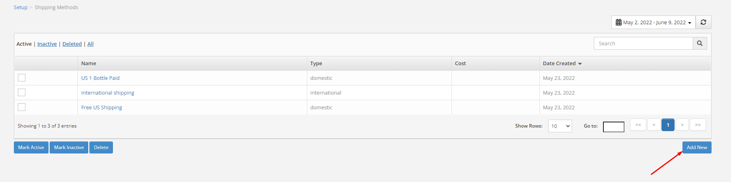Jump to last page with >> button
The image size is (731, 182).
click(x=698, y=125)
